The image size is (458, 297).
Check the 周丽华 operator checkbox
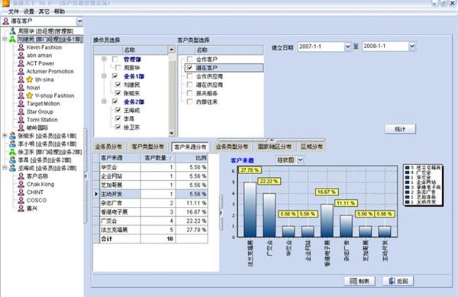pyautogui.click(x=118, y=68)
